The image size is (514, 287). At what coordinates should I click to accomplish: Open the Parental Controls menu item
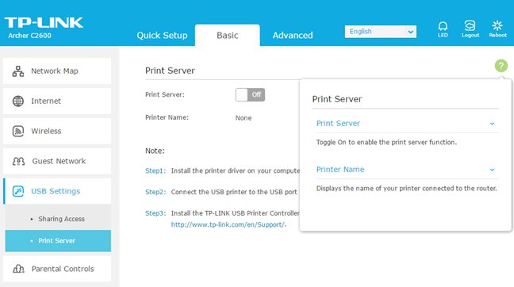pyautogui.click(x=57, y=269)
